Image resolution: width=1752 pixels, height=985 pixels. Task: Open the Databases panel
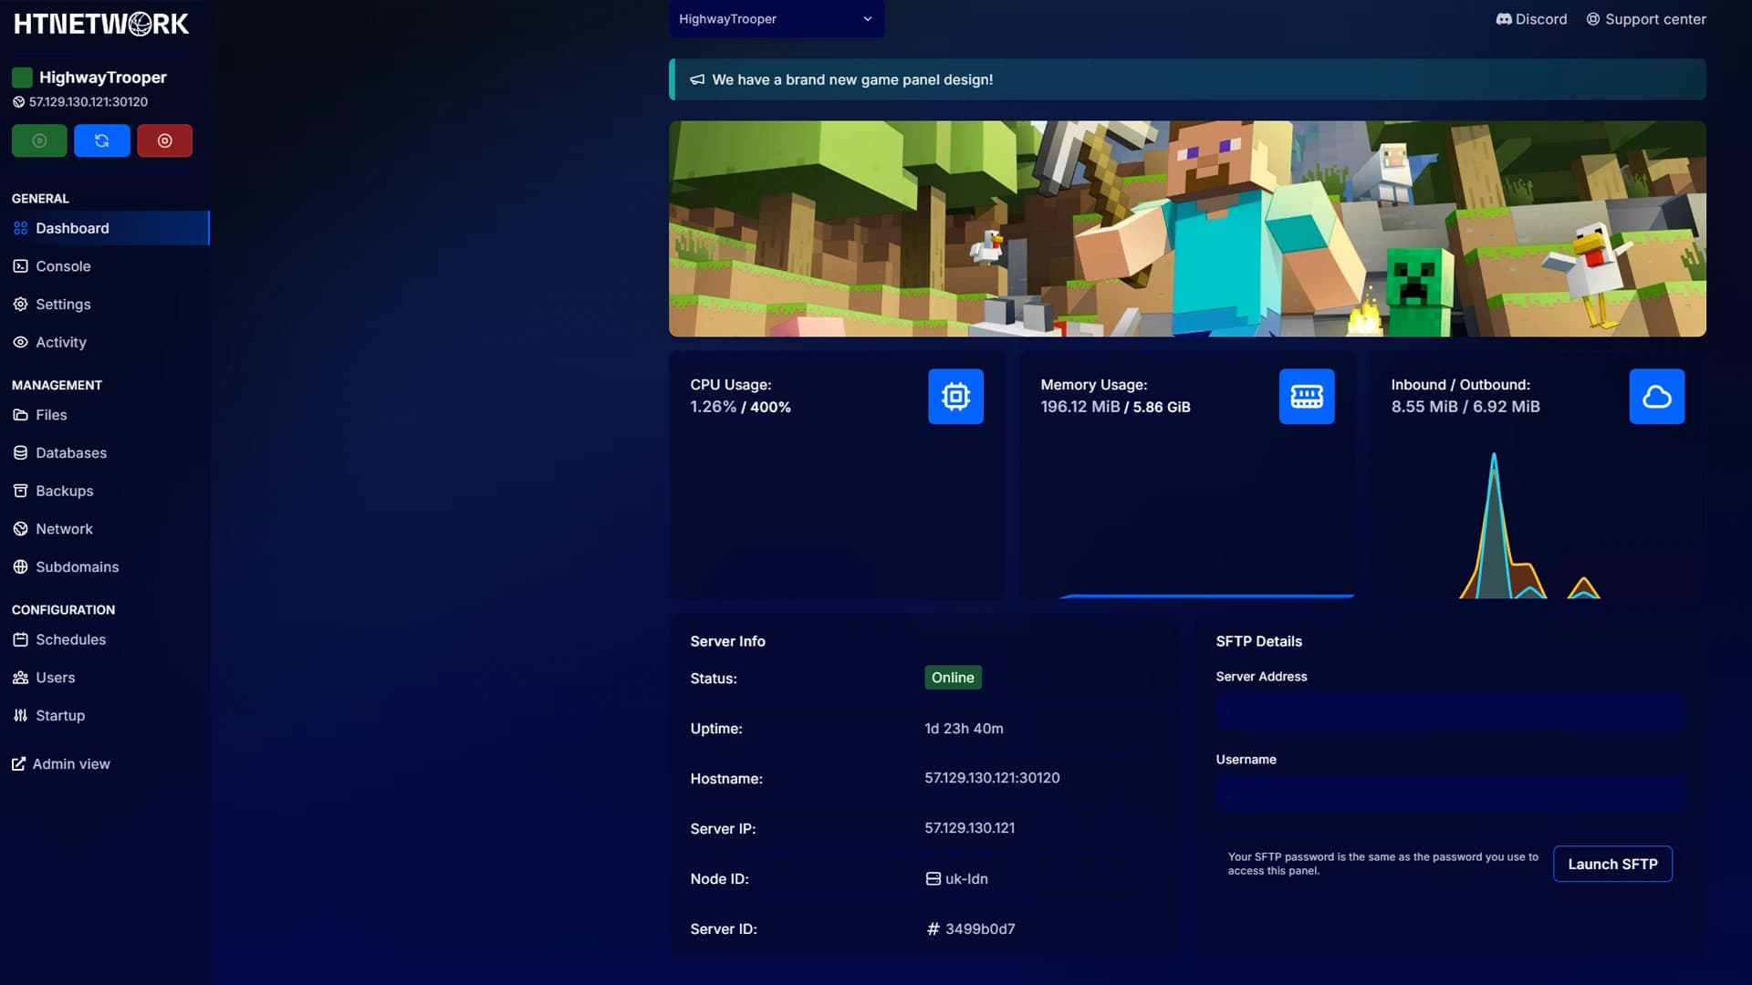pyautogui.click(x=70, y=452)
